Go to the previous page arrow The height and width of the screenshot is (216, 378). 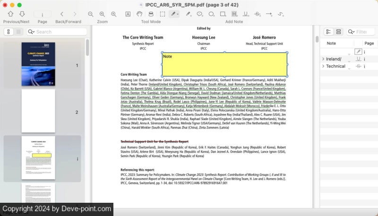[10, 14]
